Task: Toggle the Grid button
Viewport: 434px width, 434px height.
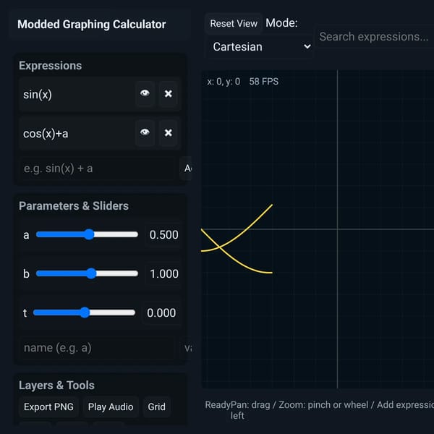Action: click(x=157, y=407)
